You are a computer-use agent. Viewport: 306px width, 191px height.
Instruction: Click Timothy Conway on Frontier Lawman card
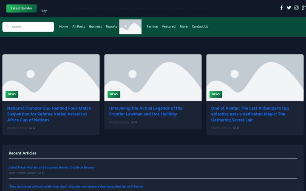coord(119,122)
